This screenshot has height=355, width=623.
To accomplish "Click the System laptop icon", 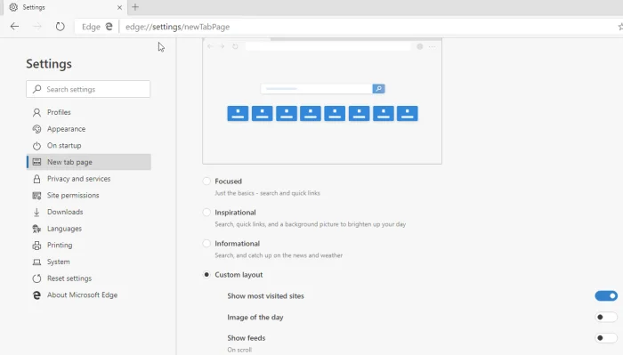I will 36,262.
